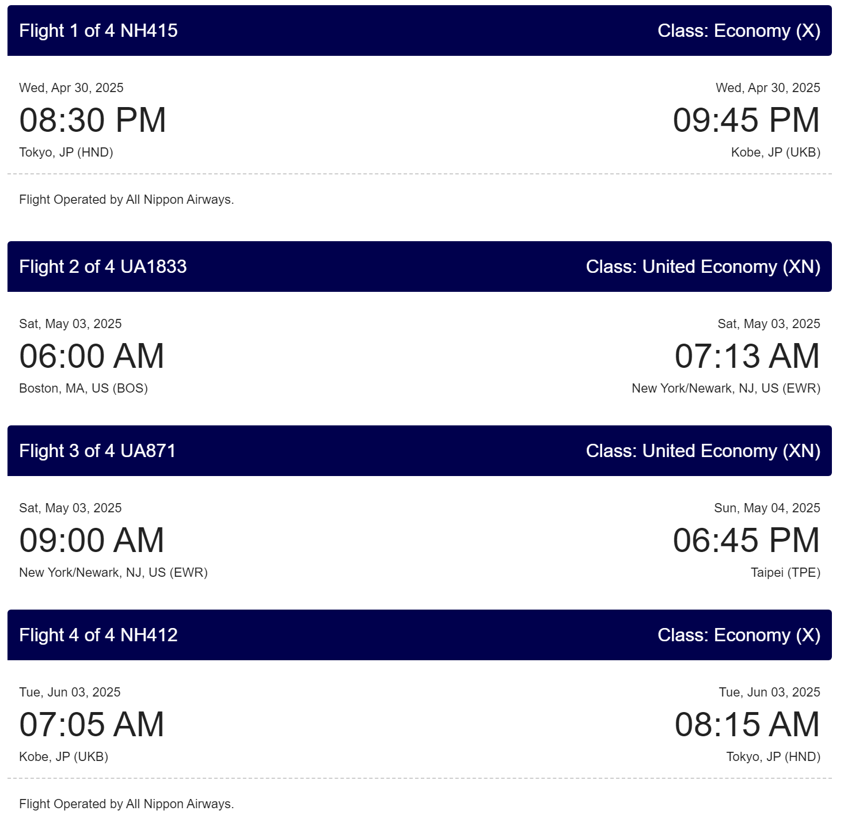Select the Taipei (TPE) destination text

click(785, 572)
